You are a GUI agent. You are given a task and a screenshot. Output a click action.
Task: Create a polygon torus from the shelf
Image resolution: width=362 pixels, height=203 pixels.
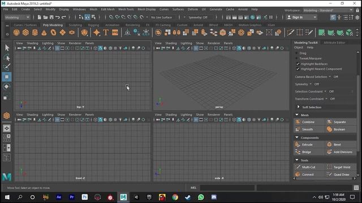coord(53,33)
